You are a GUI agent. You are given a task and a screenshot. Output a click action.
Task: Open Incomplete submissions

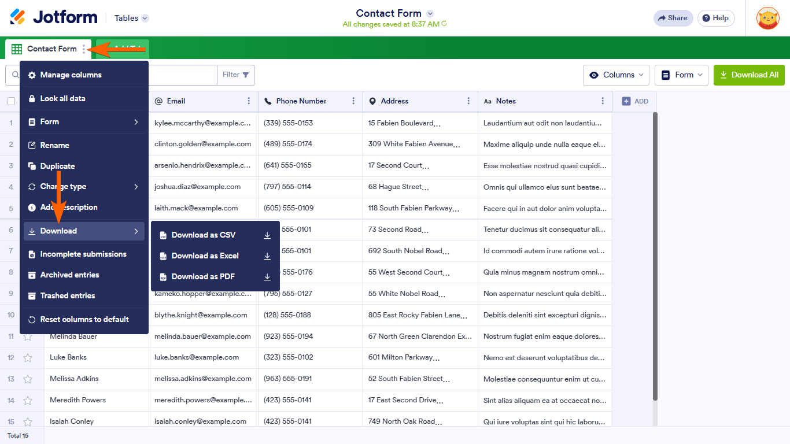[83, 254]
